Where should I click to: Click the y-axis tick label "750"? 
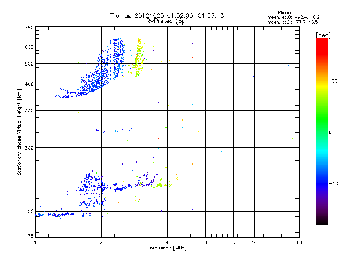tap(29, 28)
